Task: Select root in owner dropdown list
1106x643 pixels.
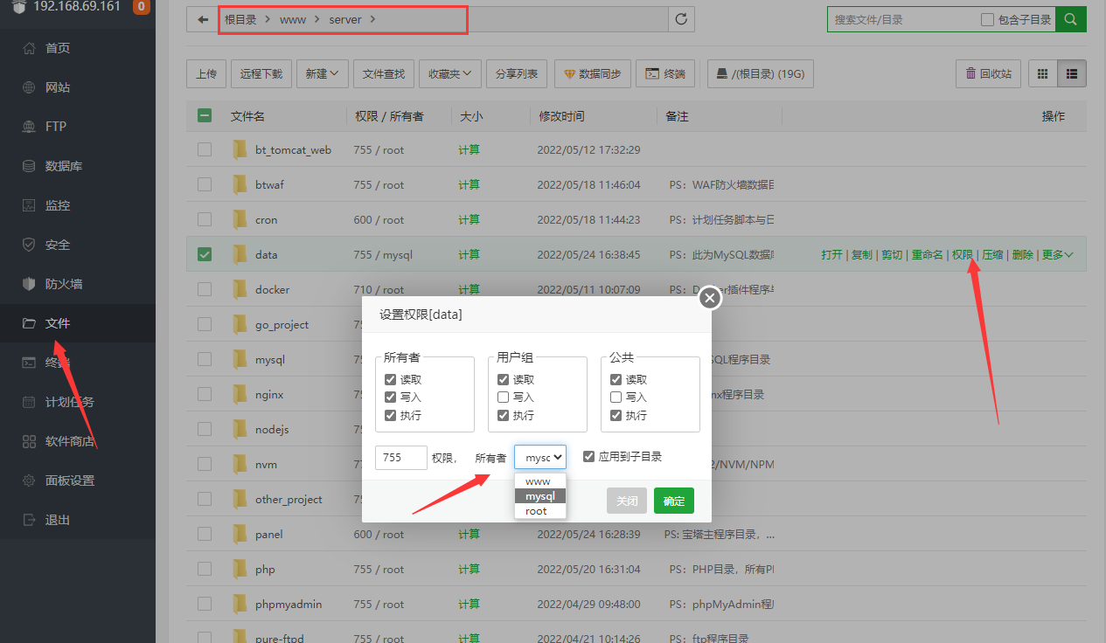Action: pyautogui.click(x=536, y=511)
